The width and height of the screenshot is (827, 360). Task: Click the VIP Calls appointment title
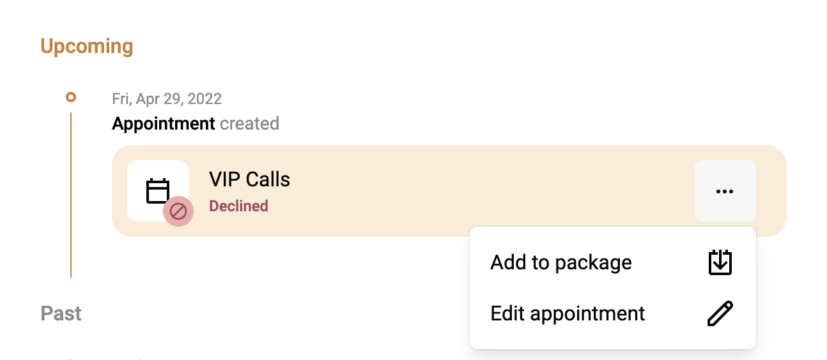click(x=249, y=179)
